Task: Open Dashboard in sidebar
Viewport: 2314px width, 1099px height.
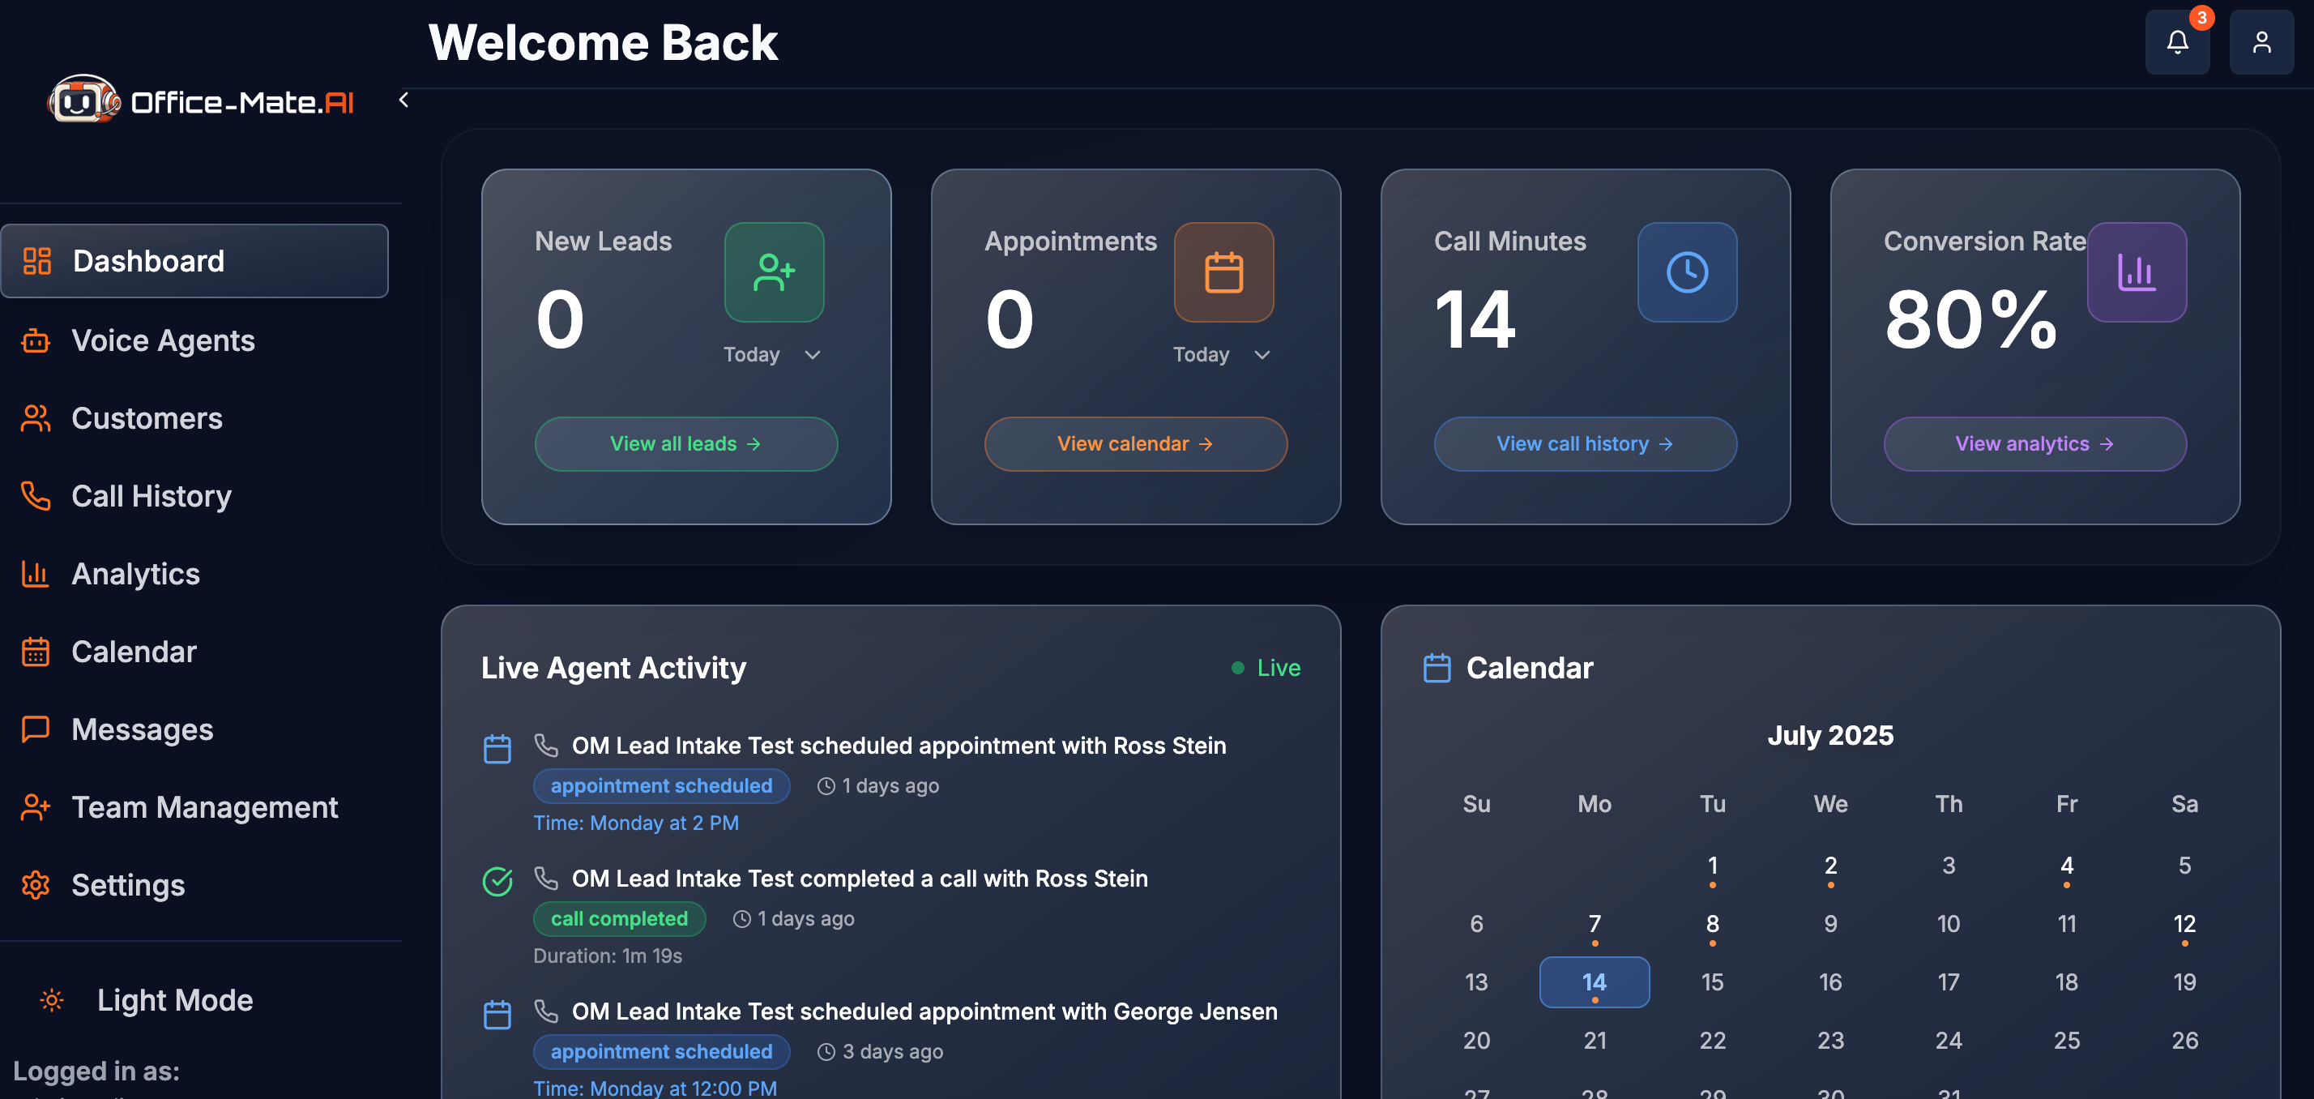Action: pos(195,261)
